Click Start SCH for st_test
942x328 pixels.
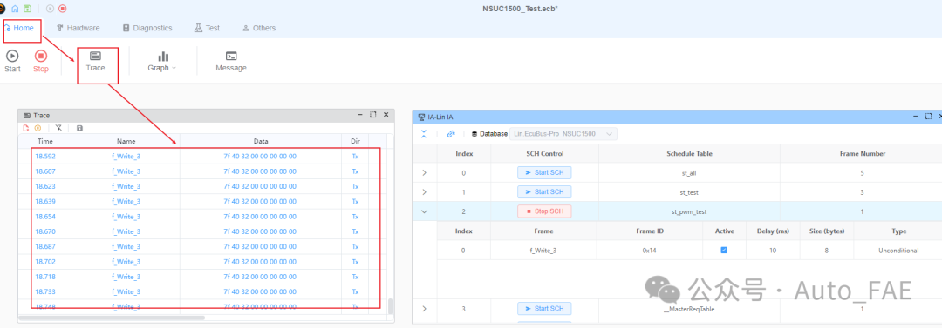(544, 192)
